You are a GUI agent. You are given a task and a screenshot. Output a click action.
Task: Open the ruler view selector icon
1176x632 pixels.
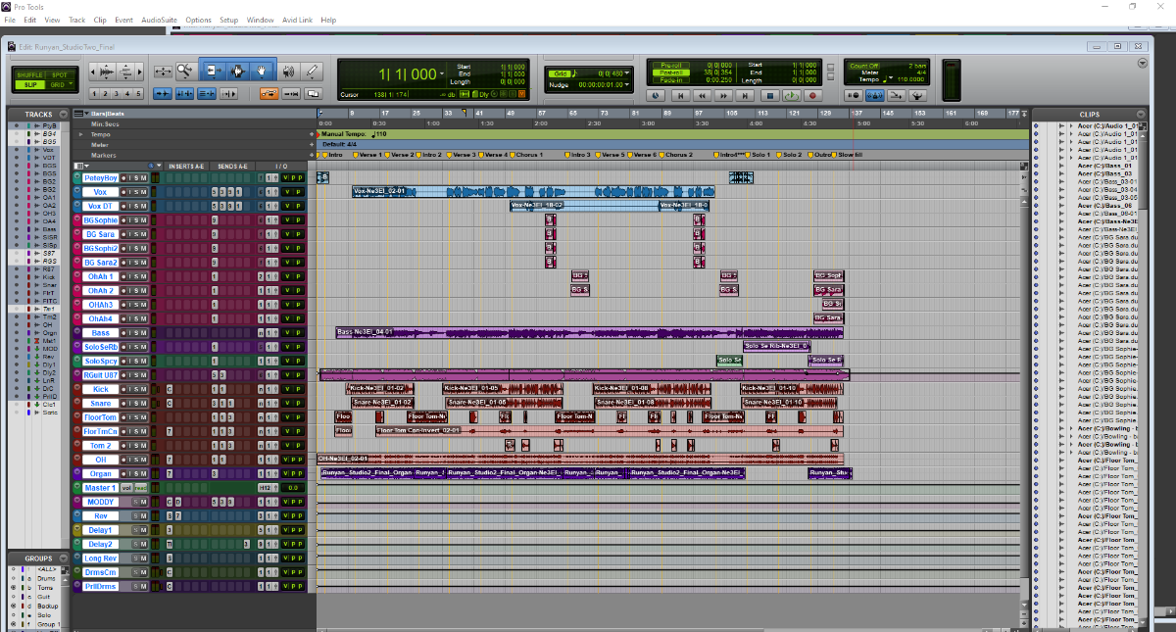coord(80,113)
